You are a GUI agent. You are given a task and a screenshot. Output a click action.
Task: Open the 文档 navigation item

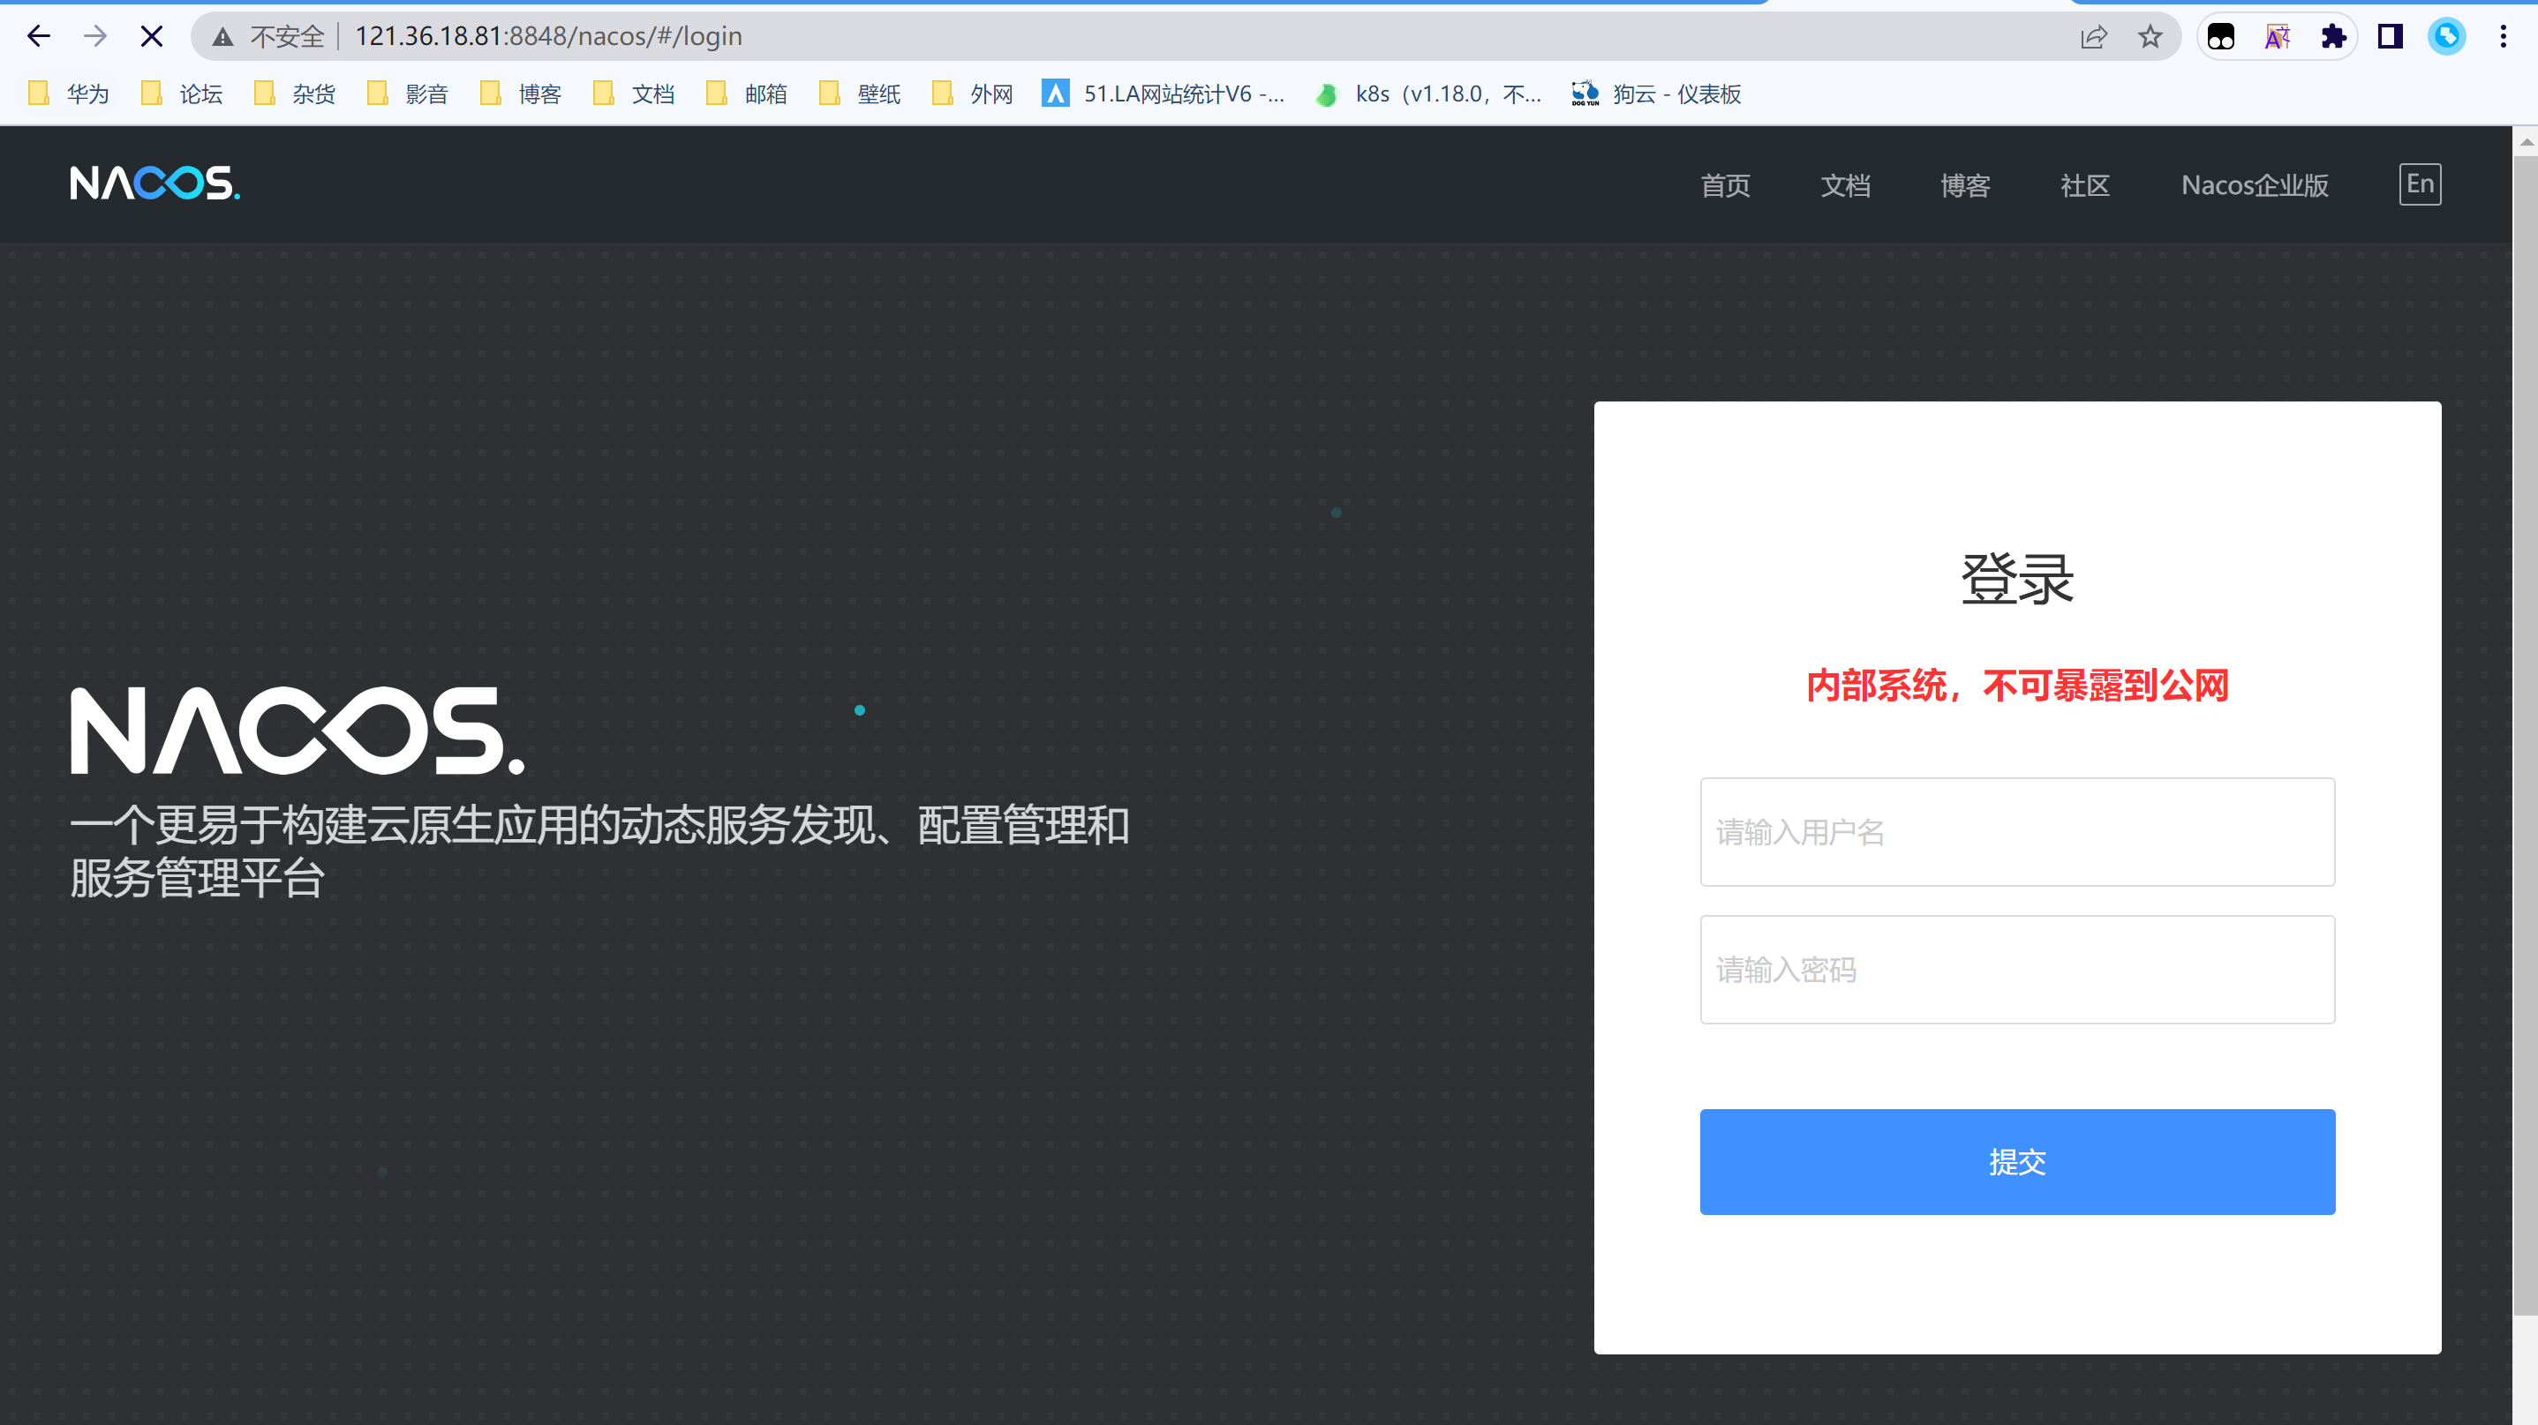(1845, 185)
